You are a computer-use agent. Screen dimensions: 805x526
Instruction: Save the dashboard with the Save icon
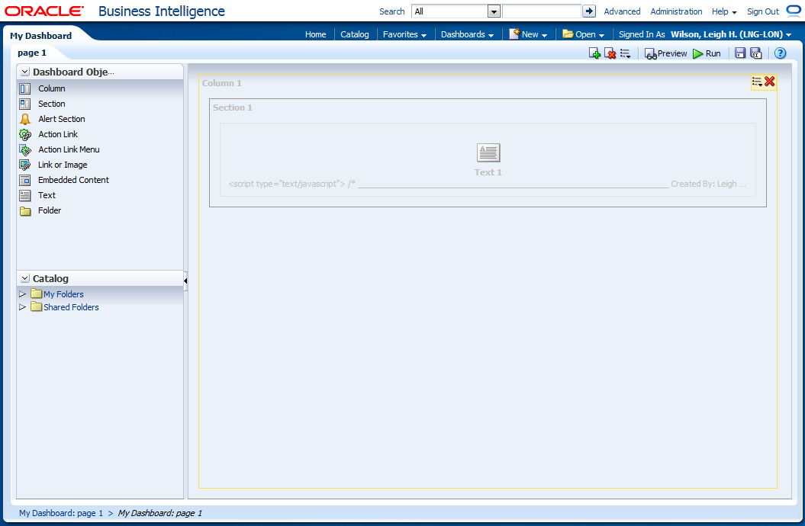pos(740,53)
